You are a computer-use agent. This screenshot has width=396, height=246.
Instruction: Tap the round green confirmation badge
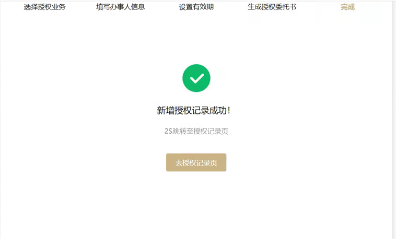pyautogui.click(x=196, y=78)
